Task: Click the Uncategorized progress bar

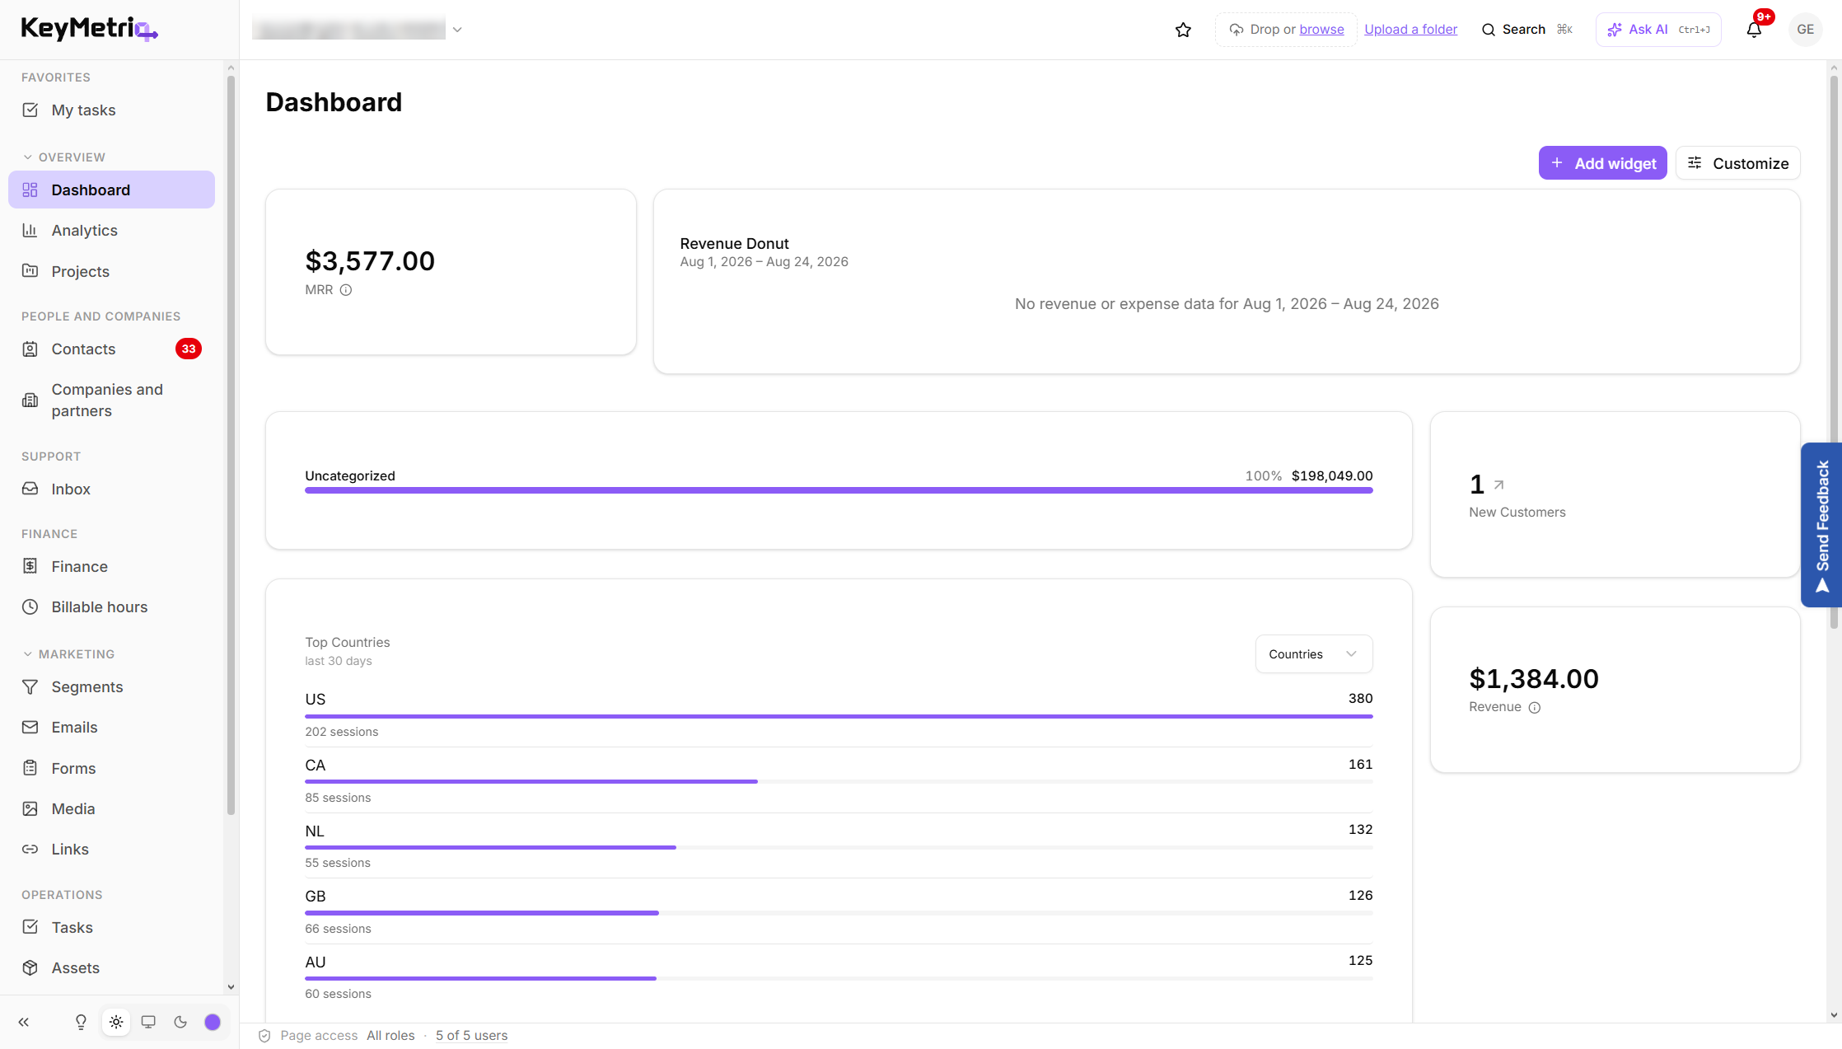Action: click(x=839, y=490)
